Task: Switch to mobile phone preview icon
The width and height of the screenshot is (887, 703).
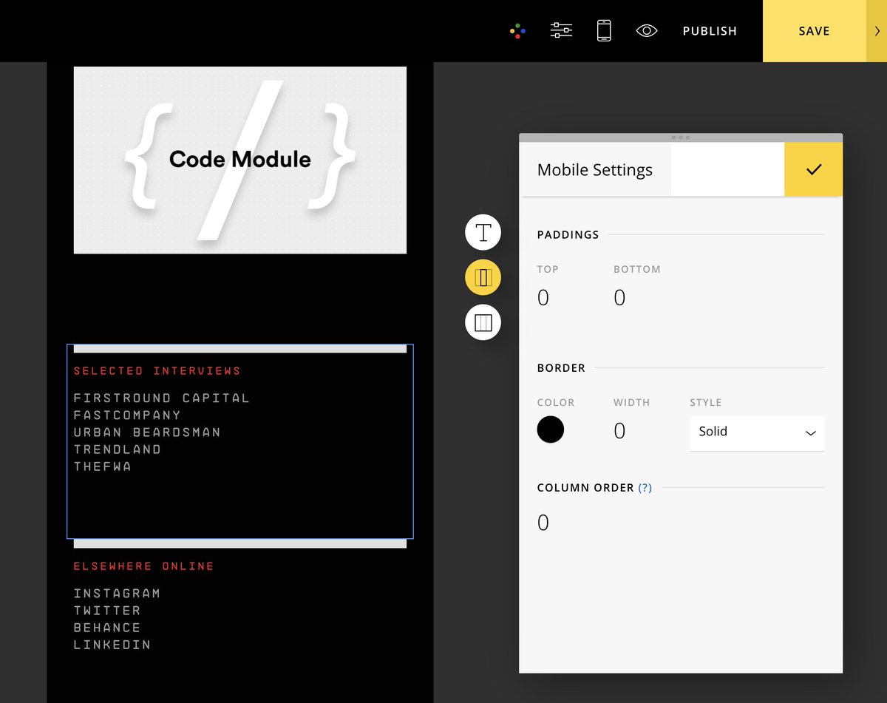Action: 604,31
